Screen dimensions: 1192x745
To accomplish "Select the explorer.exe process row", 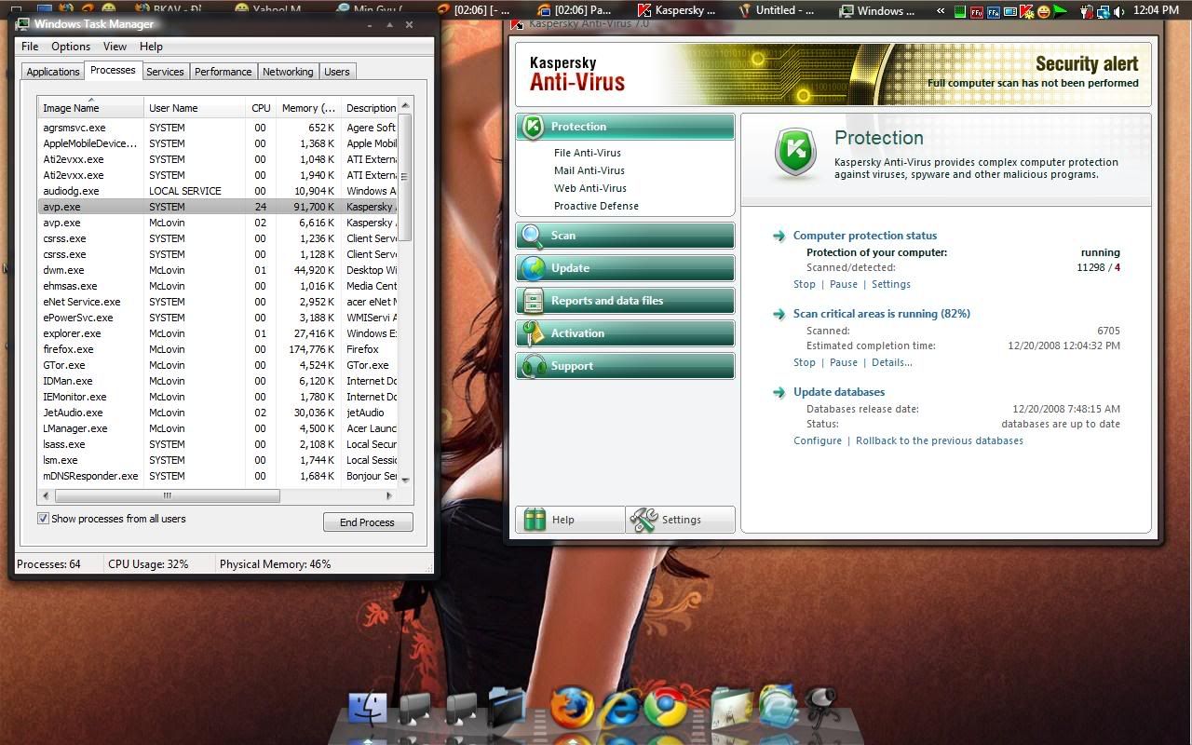I will (x=218, y=333).
